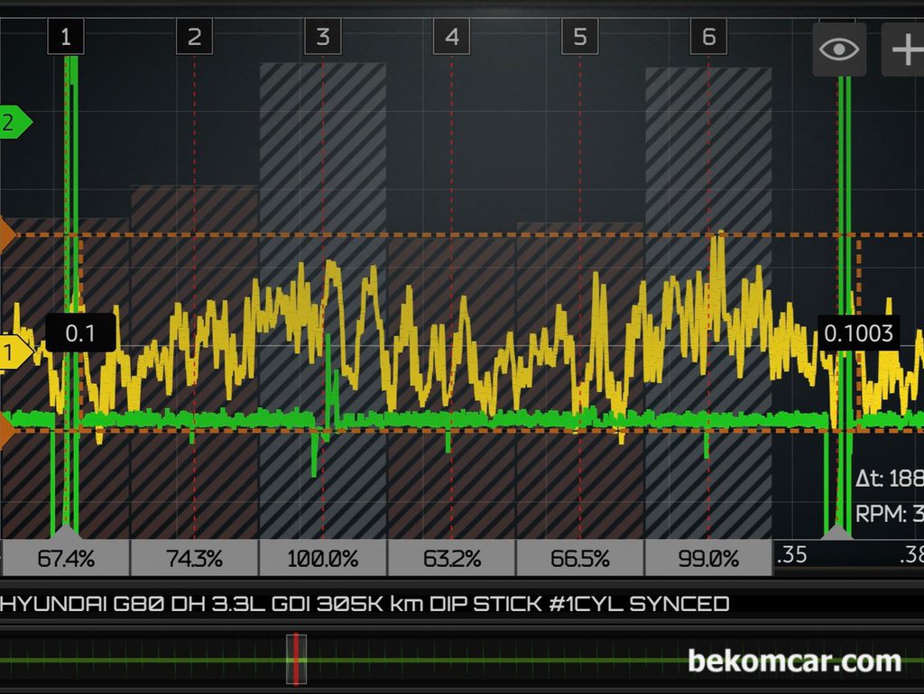This screenshot has width=924, height=694.
Task: Click the red playhead in overview strip
Action: click(296, 660)
